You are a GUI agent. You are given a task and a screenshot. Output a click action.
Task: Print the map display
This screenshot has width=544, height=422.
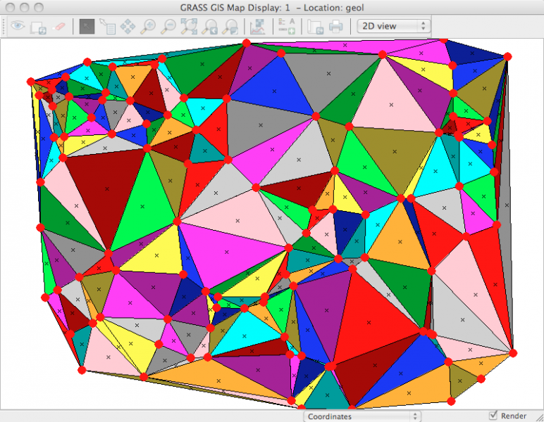(x=335, y=27)
